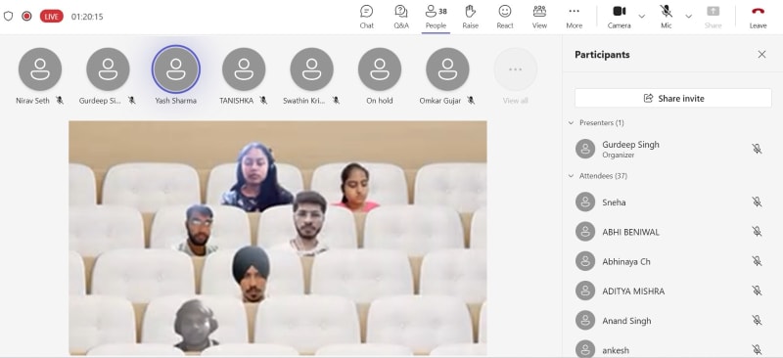Select Swathin Kri... avatar

pyautogui.click(x=311, y=69)
